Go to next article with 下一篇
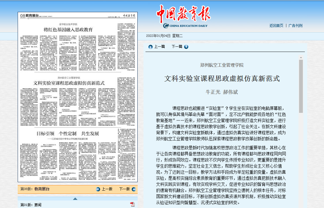The image size is (324, 208). click(x=177, y=46)
